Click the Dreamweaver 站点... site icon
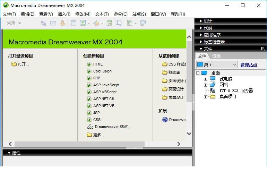267x173 pixels. tap(90, 127)
